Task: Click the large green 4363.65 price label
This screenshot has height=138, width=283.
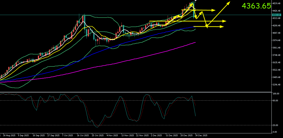Action: [256, 6]
